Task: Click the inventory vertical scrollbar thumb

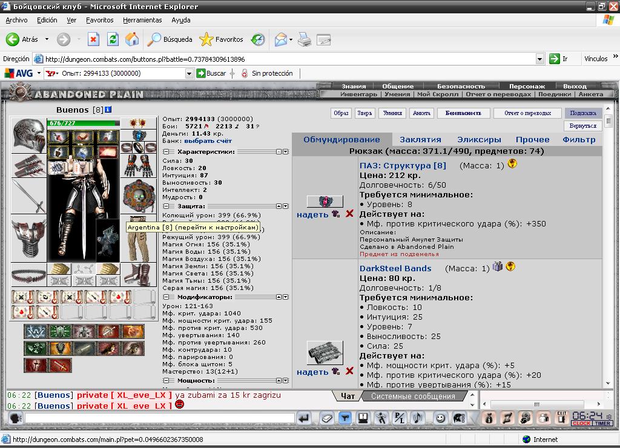Action: coord(608,120)
